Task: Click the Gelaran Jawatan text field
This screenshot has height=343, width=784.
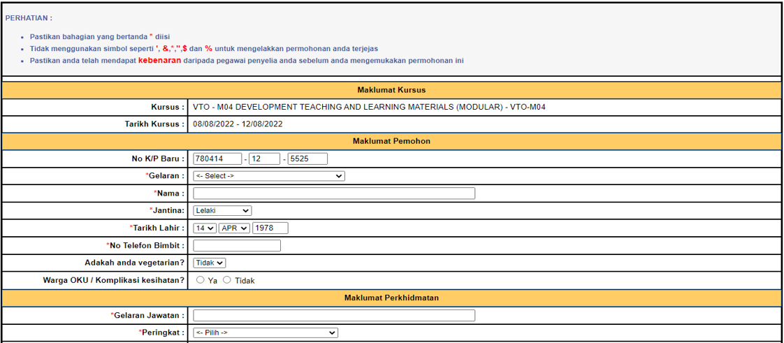Action: pyautogui.click(x=333, y=315)
